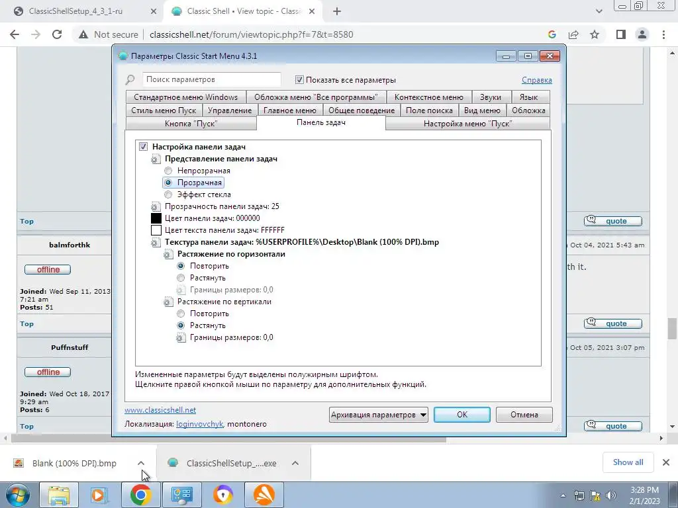Image resolution: width=678 pixels, height=508 pixels.
Task: Select Растянуть under horizontal stretching
Action: [181, 278]
